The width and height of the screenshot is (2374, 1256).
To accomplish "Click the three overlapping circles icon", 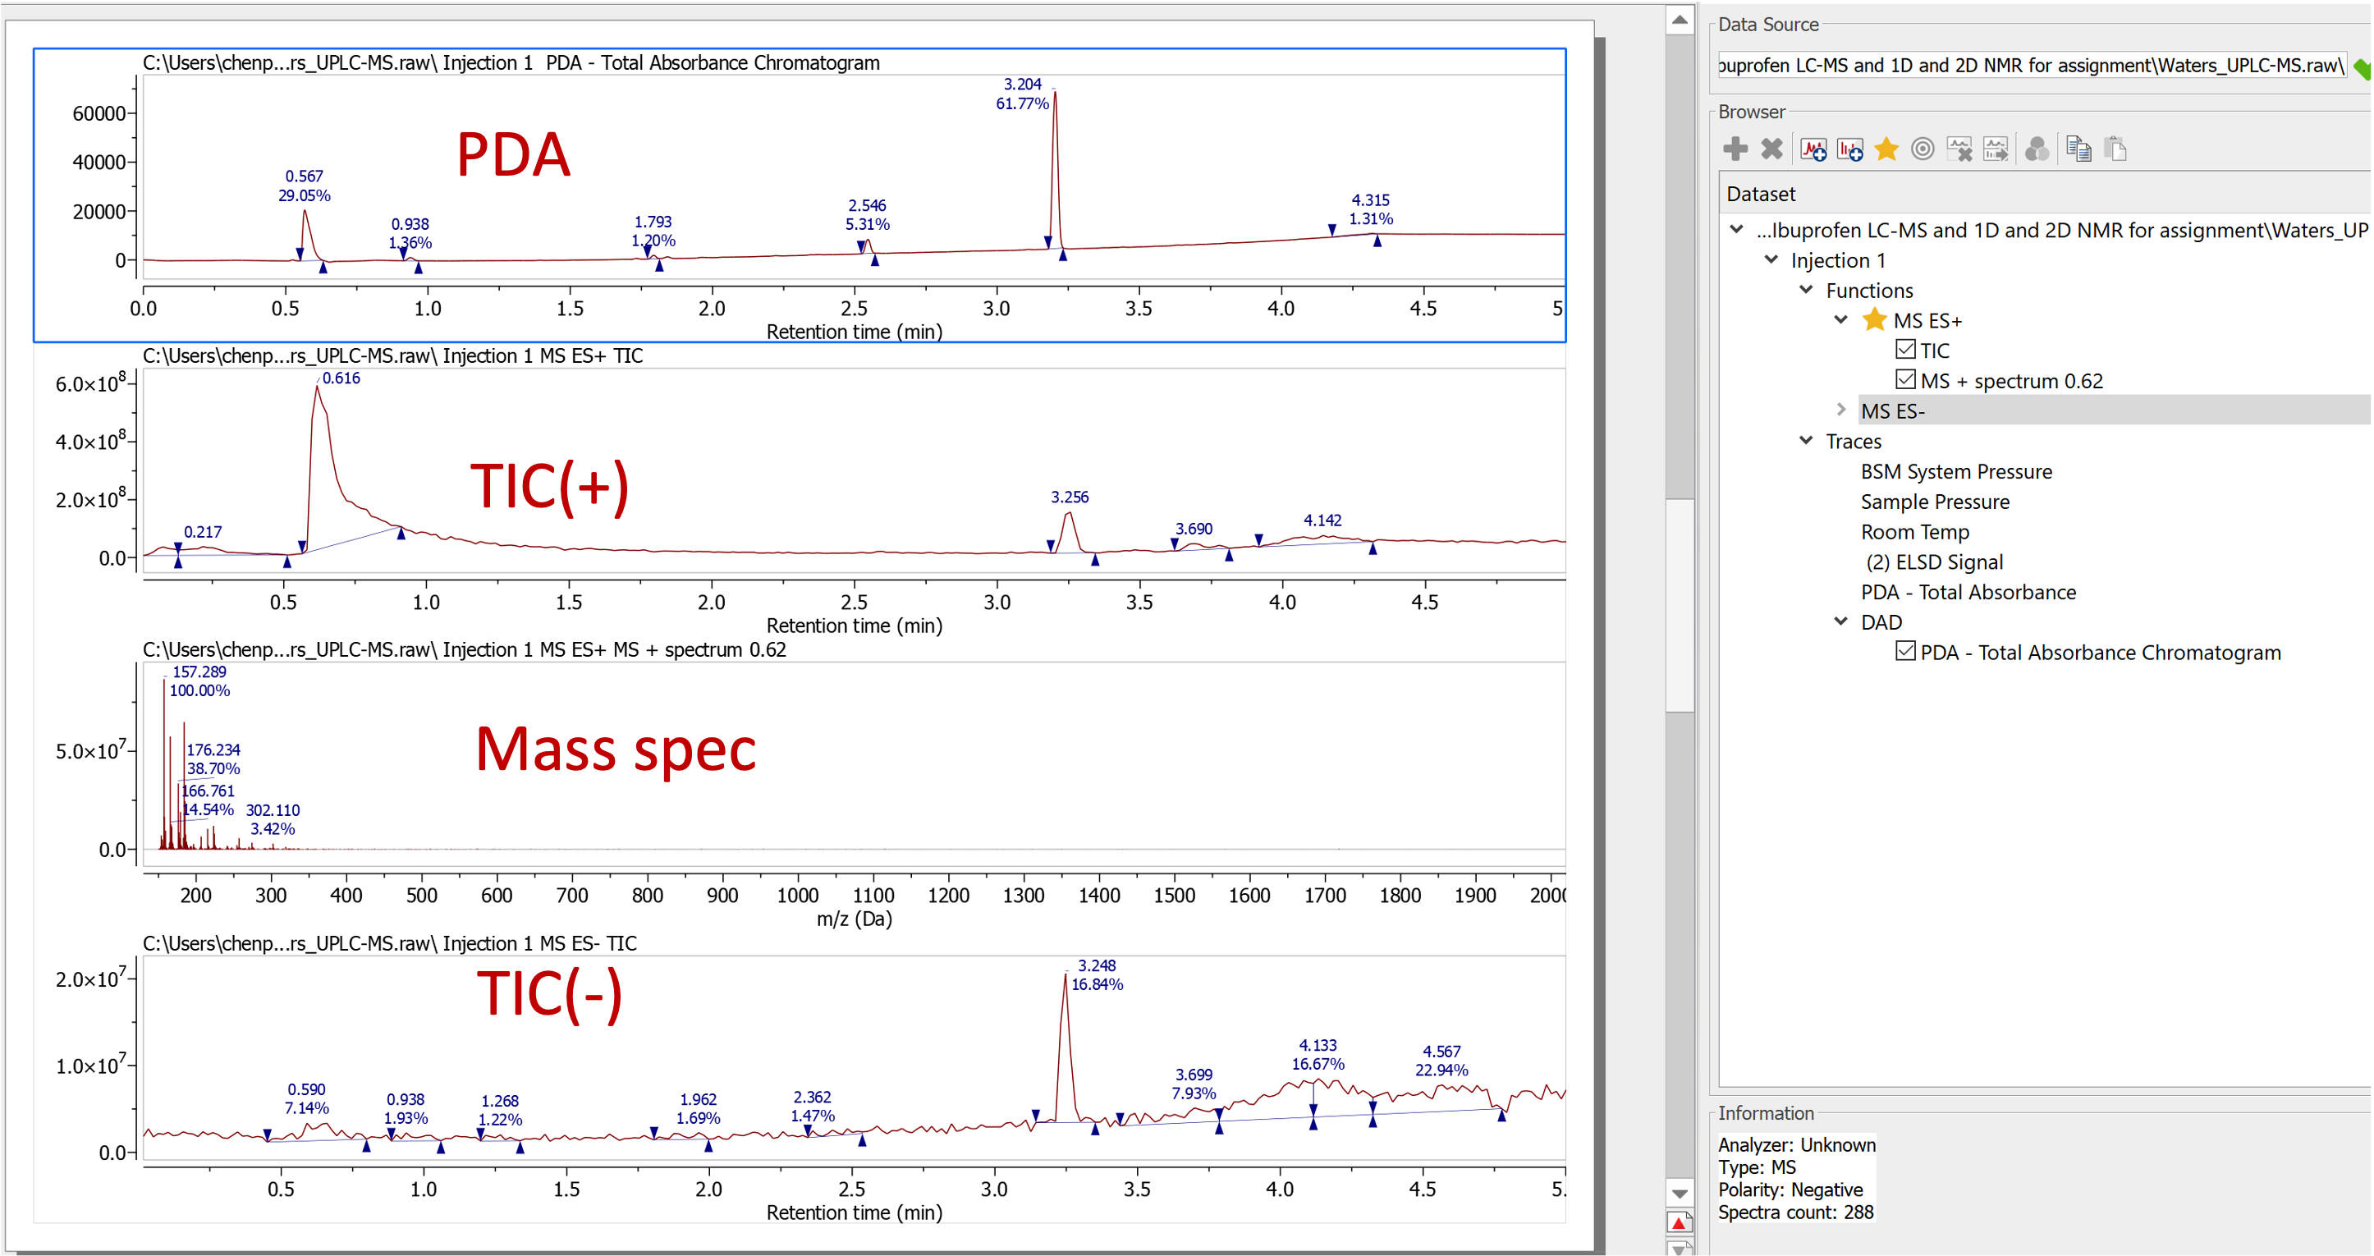I will [x=2037, y=149].
